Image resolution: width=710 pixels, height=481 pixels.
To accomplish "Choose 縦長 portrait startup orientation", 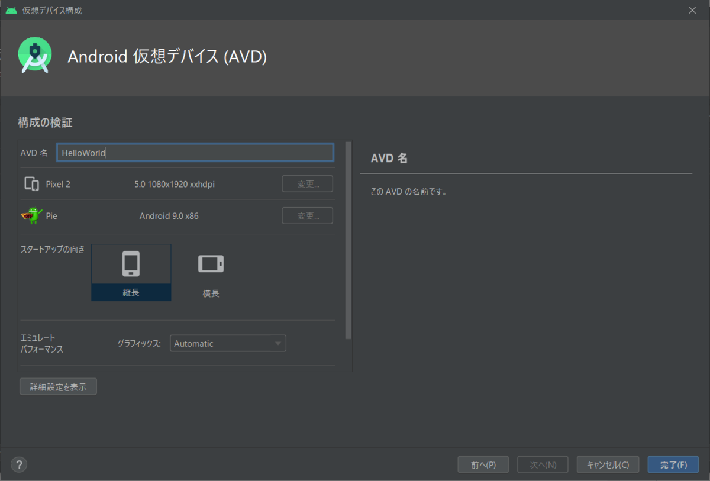I will pos(131,273).
